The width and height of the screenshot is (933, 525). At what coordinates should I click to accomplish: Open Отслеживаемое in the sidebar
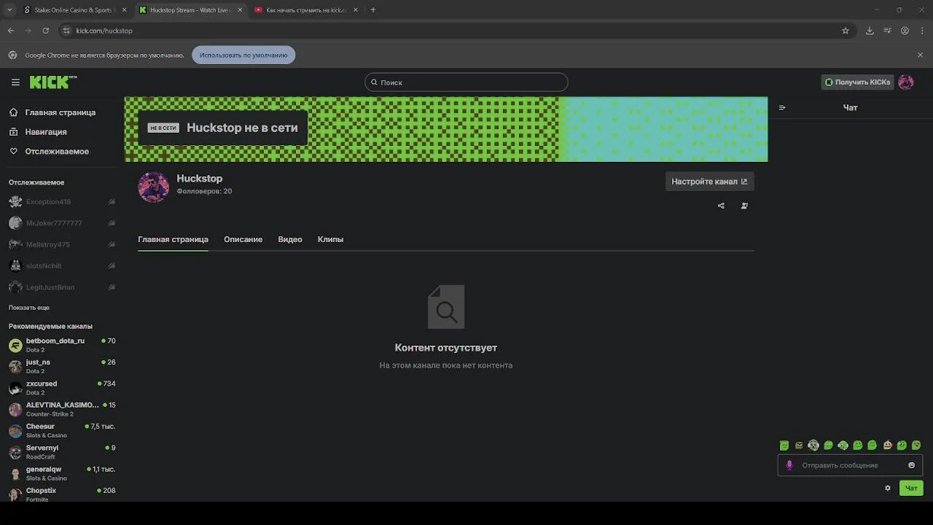point(57,152)
